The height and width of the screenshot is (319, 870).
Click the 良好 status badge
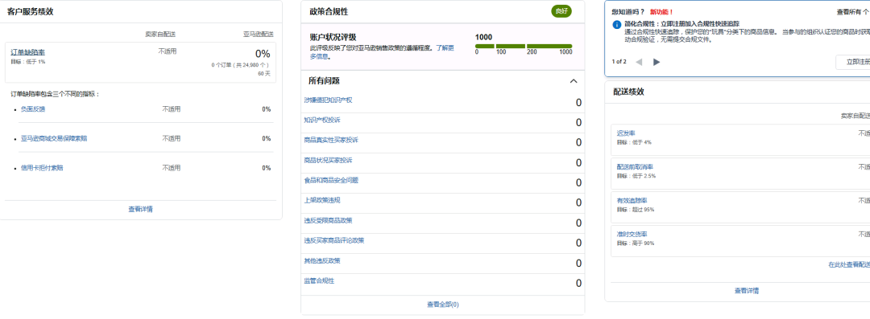[x=561, y=11]
